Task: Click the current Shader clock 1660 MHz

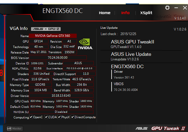Action: tap(86, 101)
